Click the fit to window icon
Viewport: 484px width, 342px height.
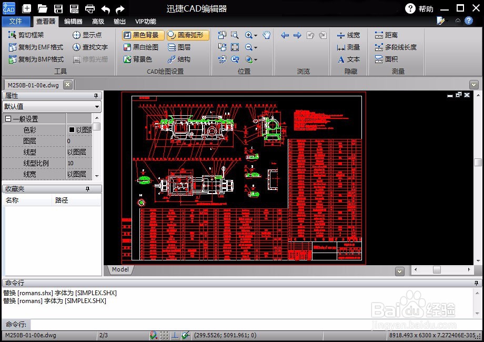click(x=235, y=47)
